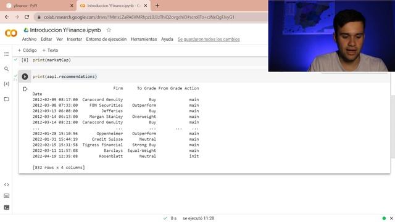Open the code snippets sidebar icon
This screenshot has height=222, width=395.
pos(7,184)
